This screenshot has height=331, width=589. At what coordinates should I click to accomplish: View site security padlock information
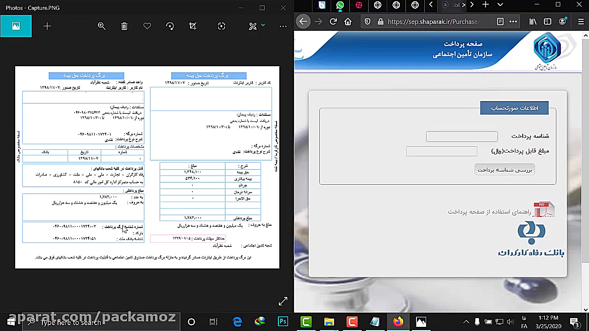click(x=380, y=21)
